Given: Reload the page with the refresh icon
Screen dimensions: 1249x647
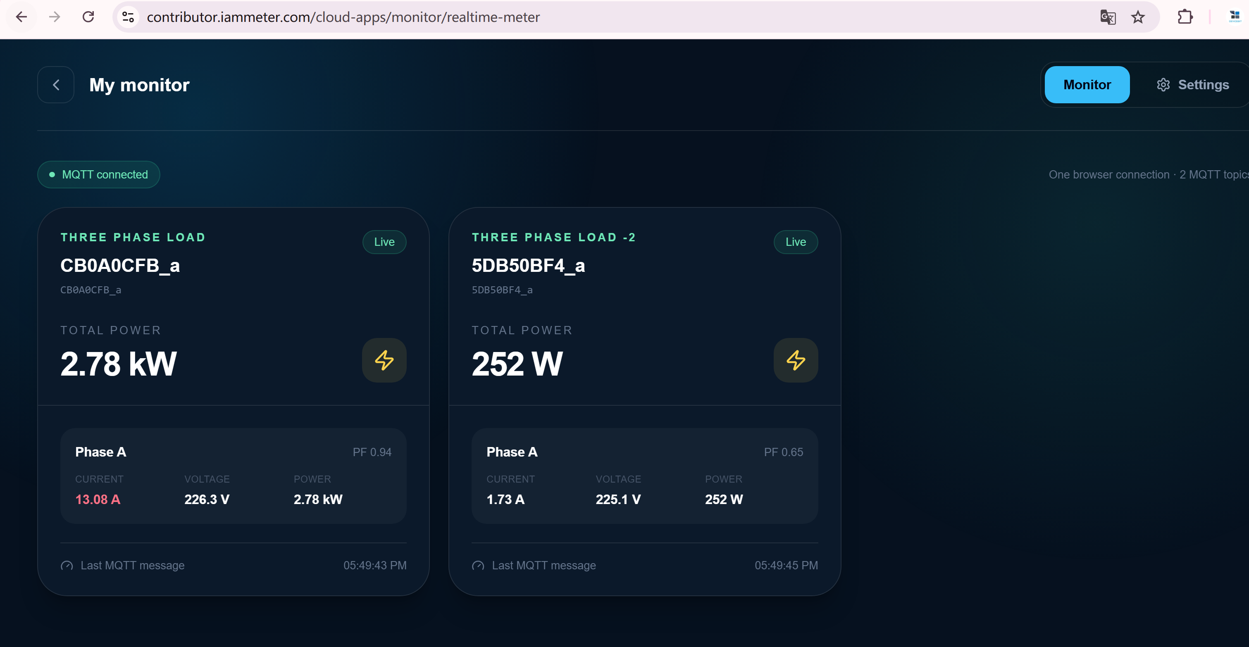Looking at the screenshot, I should (88, 17).
